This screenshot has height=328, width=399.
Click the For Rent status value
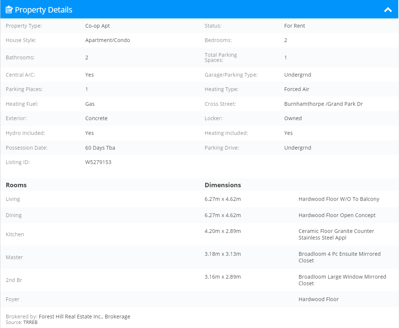point(294,26)
